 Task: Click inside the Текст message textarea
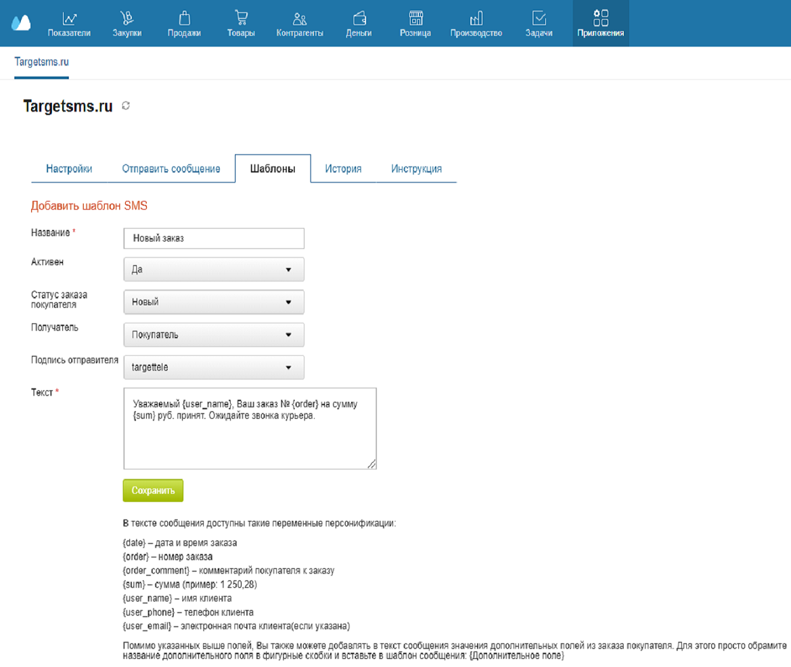click(250, 428)
